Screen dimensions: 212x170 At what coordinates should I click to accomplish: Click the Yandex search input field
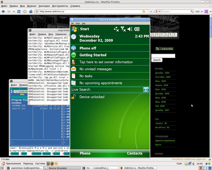coord(175,11)
